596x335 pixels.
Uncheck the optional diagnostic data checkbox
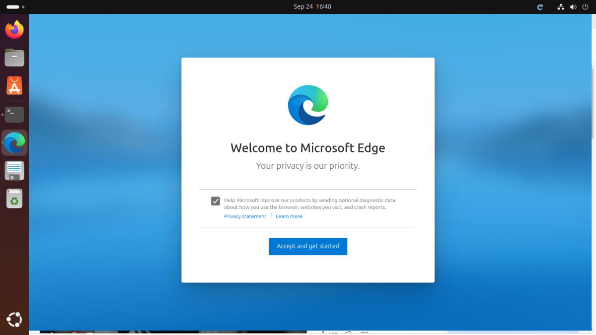pos(216,201)
